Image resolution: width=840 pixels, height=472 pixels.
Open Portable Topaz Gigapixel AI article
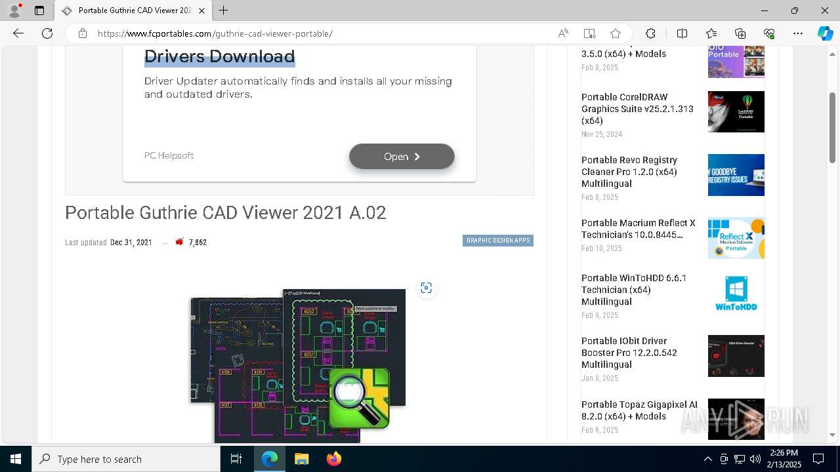[639, 410]
